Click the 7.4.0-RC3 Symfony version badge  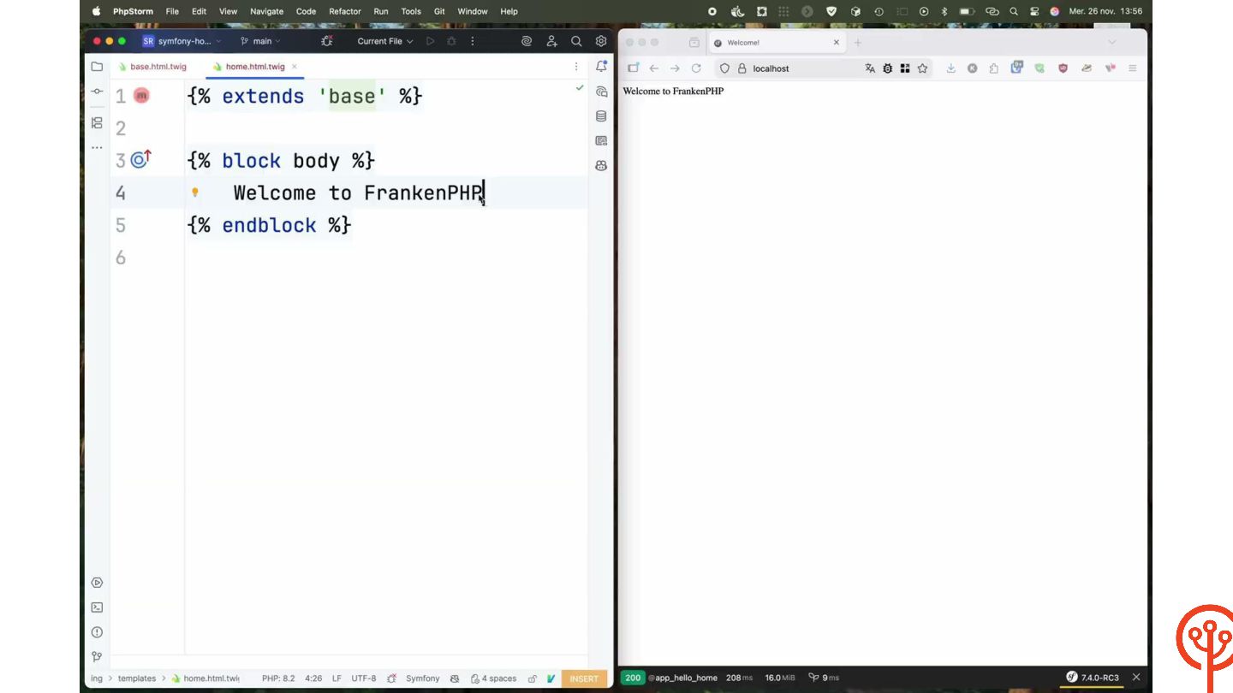1093,678
